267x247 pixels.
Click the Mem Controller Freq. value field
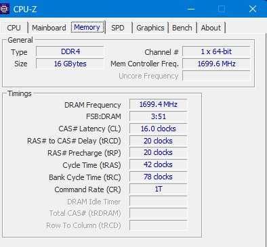click(216, 64)
